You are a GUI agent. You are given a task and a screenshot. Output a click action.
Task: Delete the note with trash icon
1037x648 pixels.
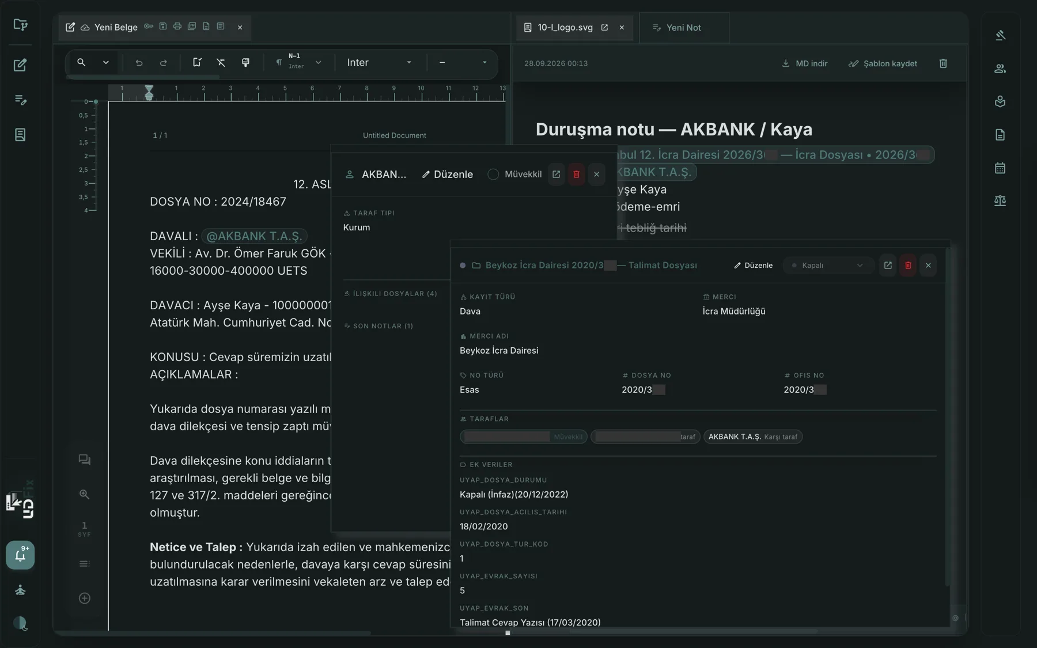tap(943, 63)
